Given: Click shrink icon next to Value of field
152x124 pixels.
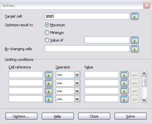Looking at the screenshot, I should (x=135, y=40).
